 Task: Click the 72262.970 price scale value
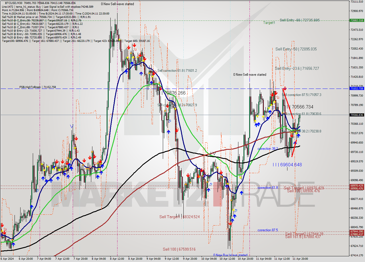pyautogui.click(x=357, y=39)
